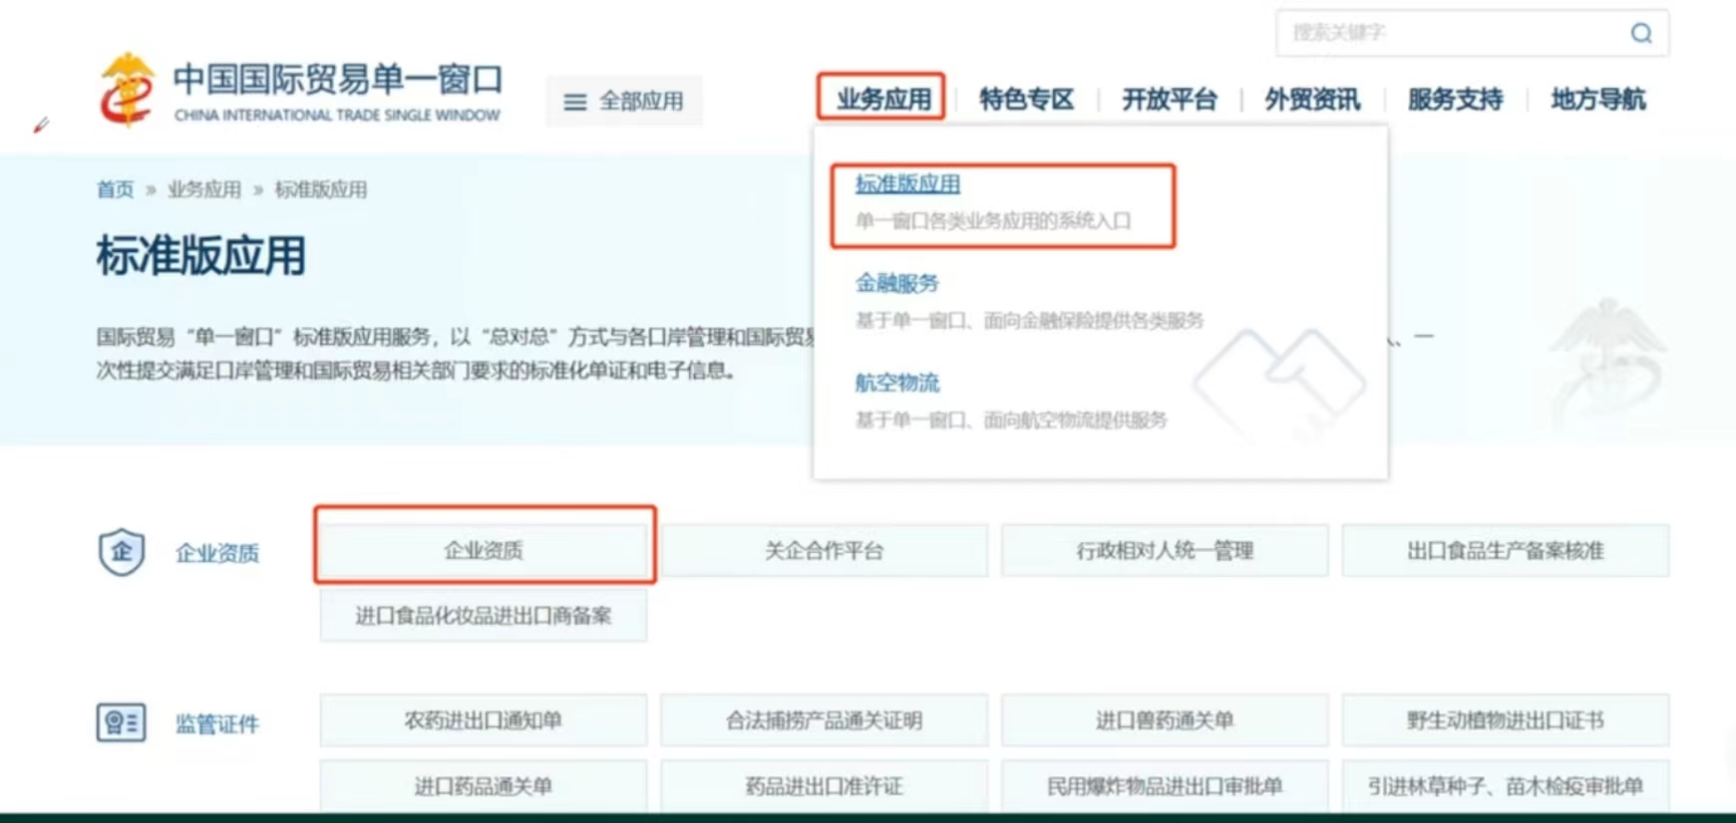The height and width of the screenshot is (823, 1736).
Task: Open the 特色专区 navigation menu
Action: point(1026,100)
